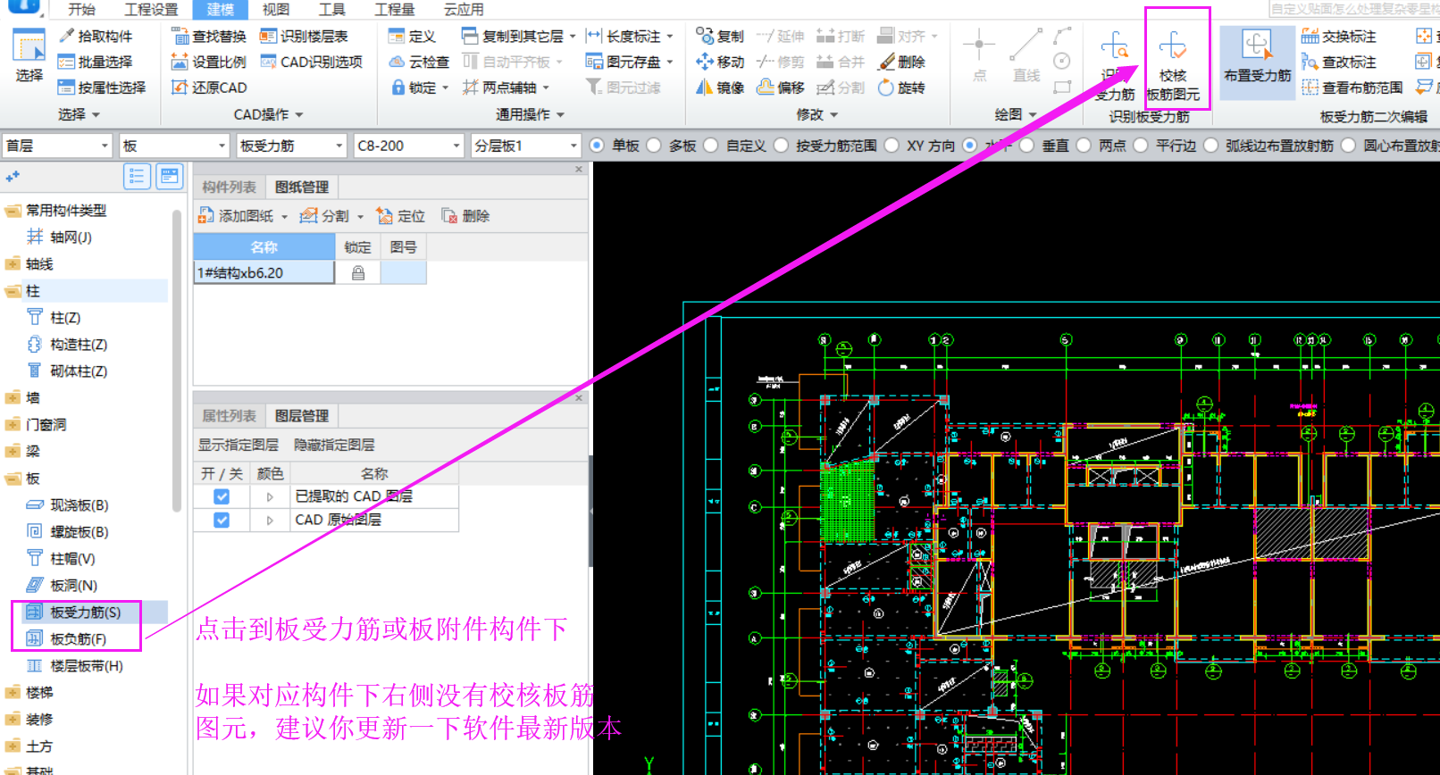The image size is (1440, 775).
Task: Open 批量选择 batch select tool
Action: (x=96, y=62)
